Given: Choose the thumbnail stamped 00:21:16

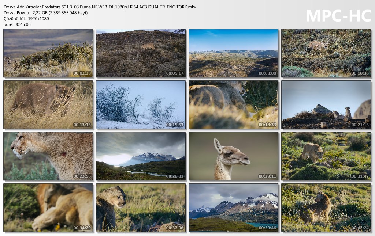Looking at the screenshot, I should (326, 104).
